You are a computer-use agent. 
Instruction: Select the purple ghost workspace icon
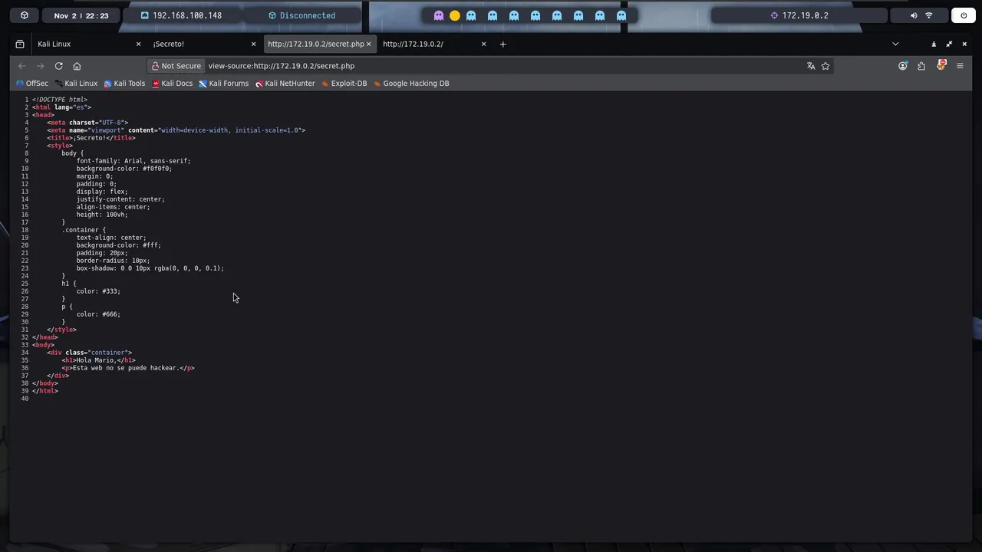coord(439,15)
